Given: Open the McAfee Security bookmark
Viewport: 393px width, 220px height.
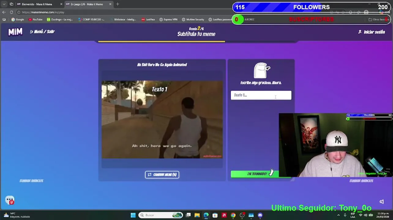Looking at the screenshot, I should (193, 20).
